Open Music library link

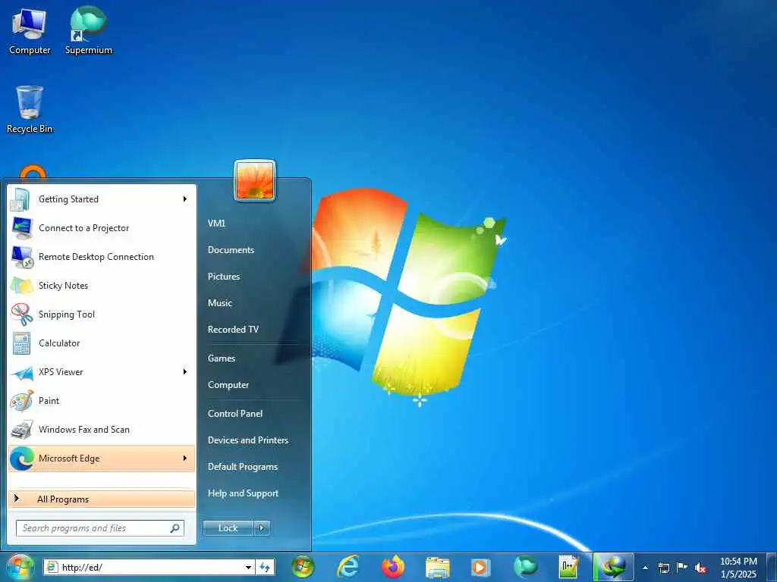click(220, 303)
